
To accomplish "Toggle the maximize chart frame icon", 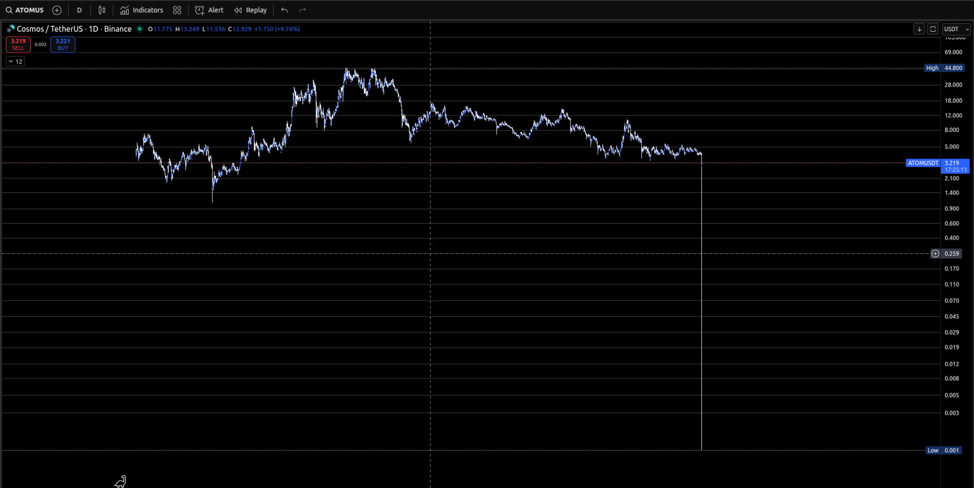I will [x=933, y=29].
